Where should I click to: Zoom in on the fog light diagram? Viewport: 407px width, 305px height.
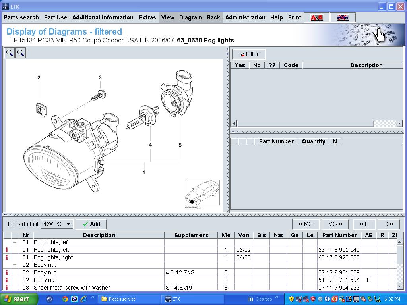(x=10, y=53)
